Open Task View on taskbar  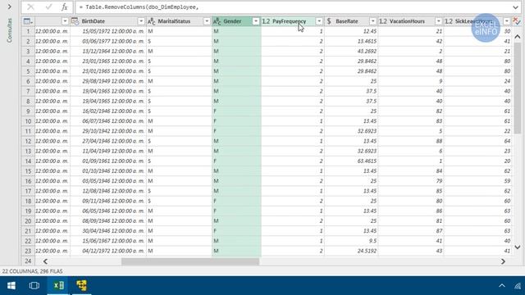[34, 286]
